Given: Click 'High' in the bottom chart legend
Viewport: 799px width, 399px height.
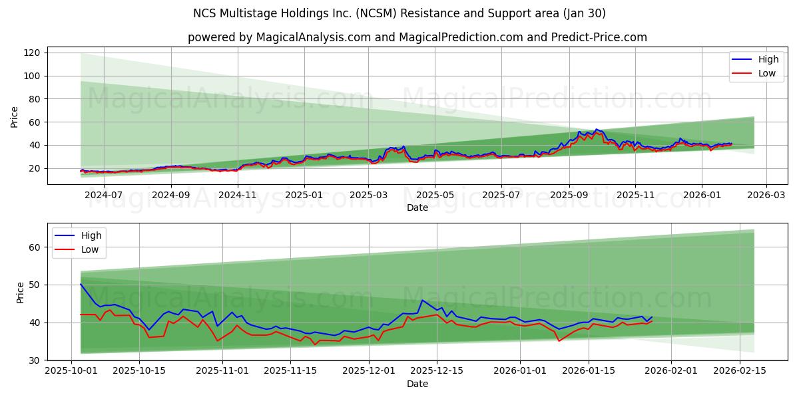Looking at the screenshot, I should pyautogui.click(x=91, y=235).
